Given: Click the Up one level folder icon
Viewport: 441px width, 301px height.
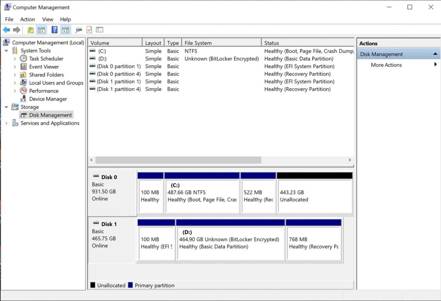Looking at the screenshot, I should point(31,30).
